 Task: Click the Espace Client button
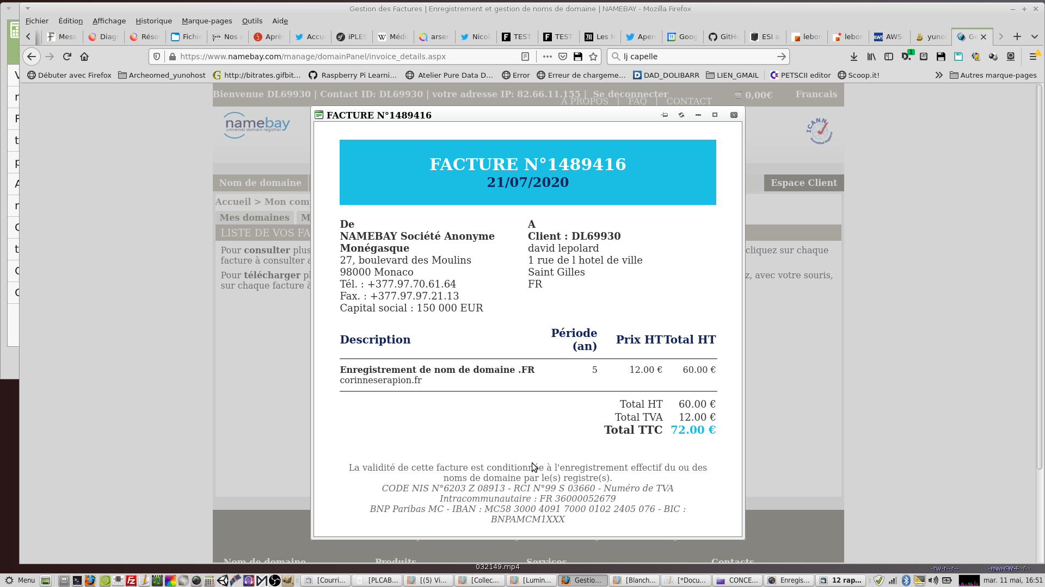803,183
